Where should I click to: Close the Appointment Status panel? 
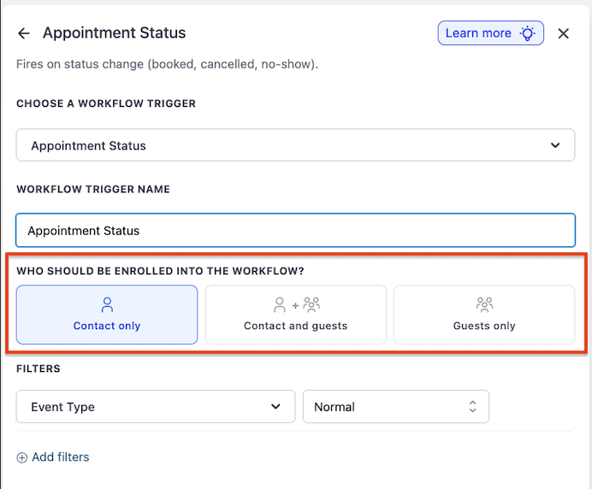tap(563, 33)
